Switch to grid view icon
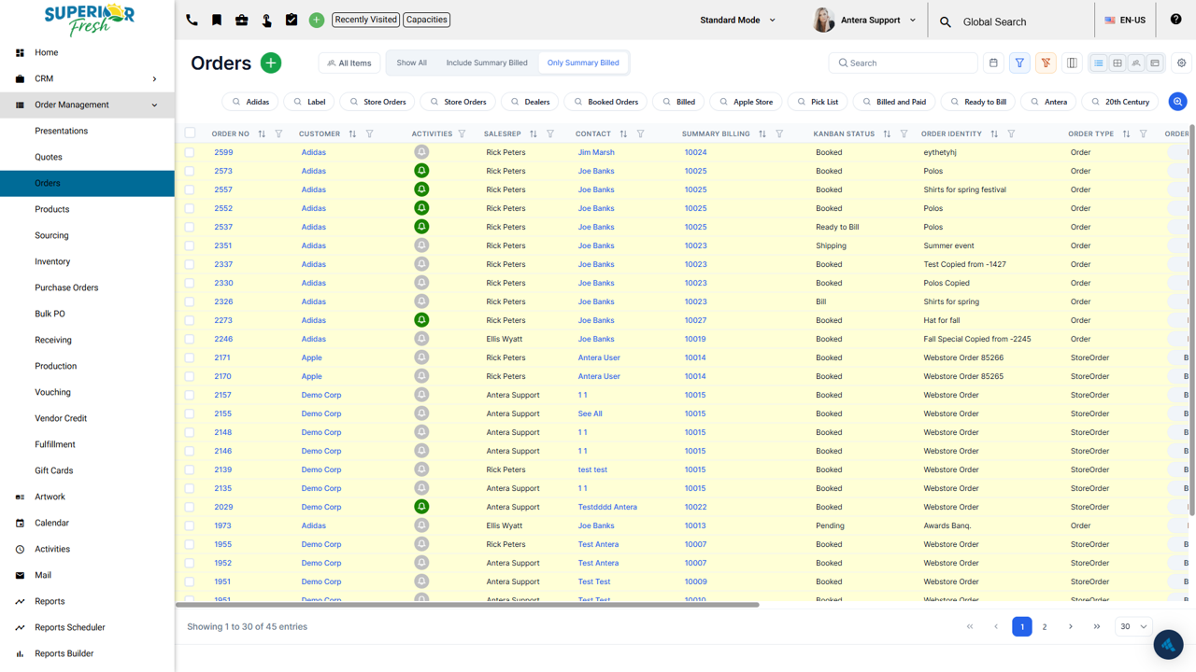1196x672 pixels. [1118, 63]
